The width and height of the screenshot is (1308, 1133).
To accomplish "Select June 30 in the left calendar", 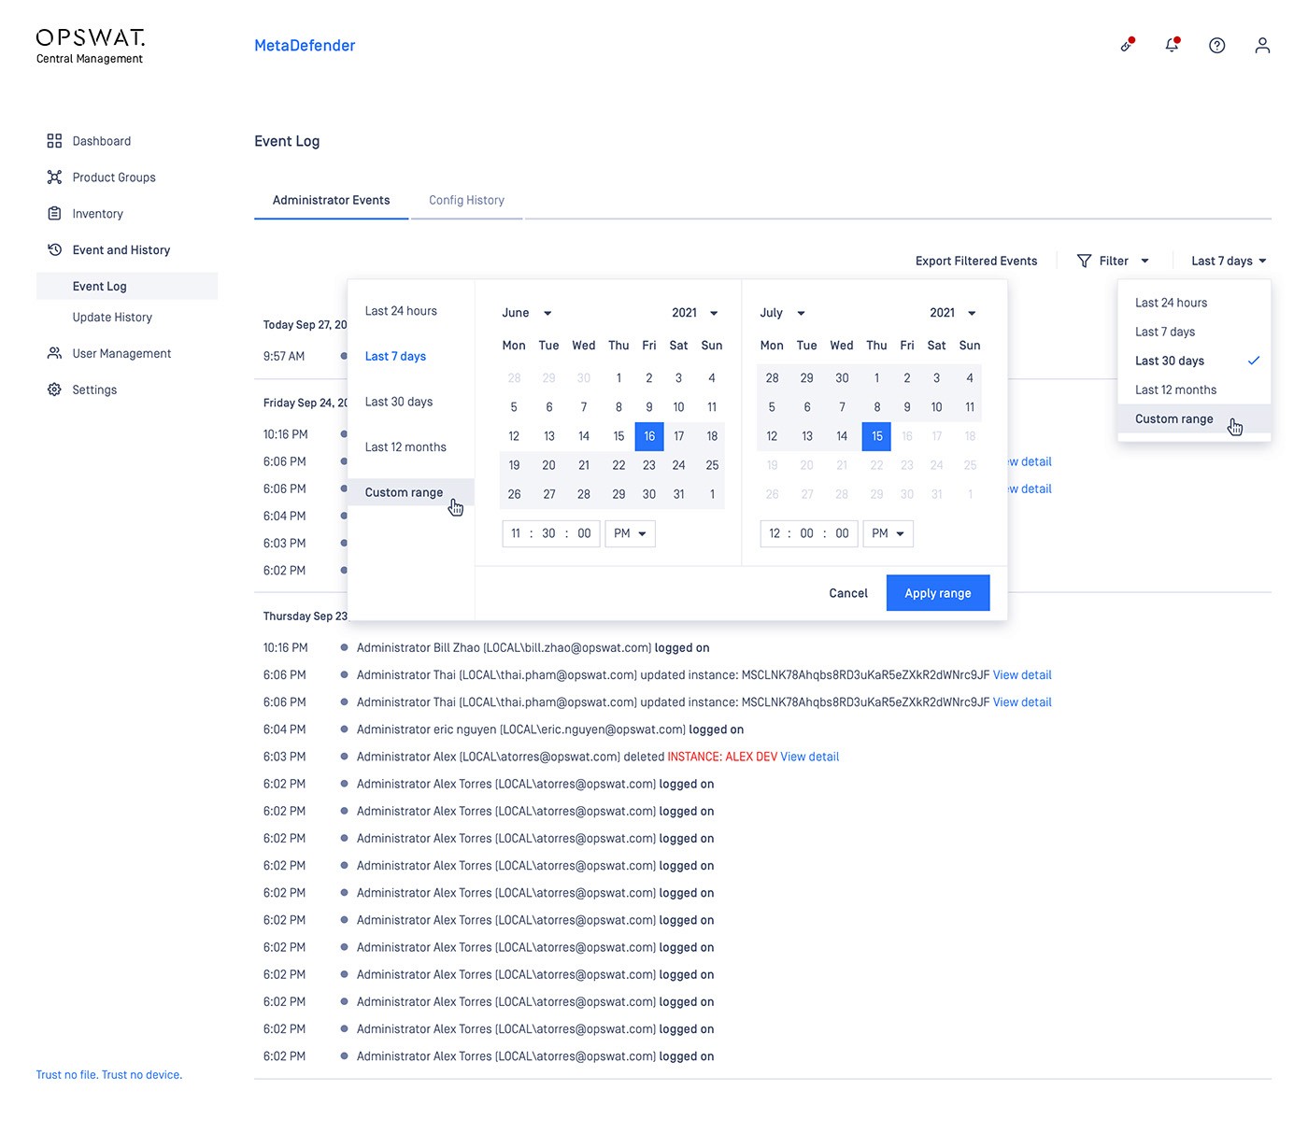I will [x=649, y=494].
